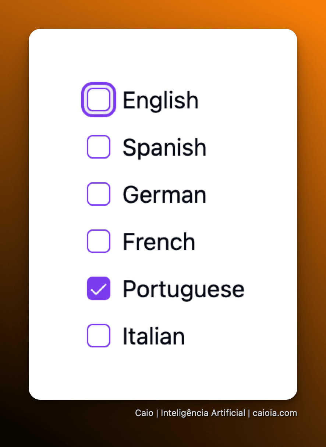Tick the German checkbox

tap(99, 194)
